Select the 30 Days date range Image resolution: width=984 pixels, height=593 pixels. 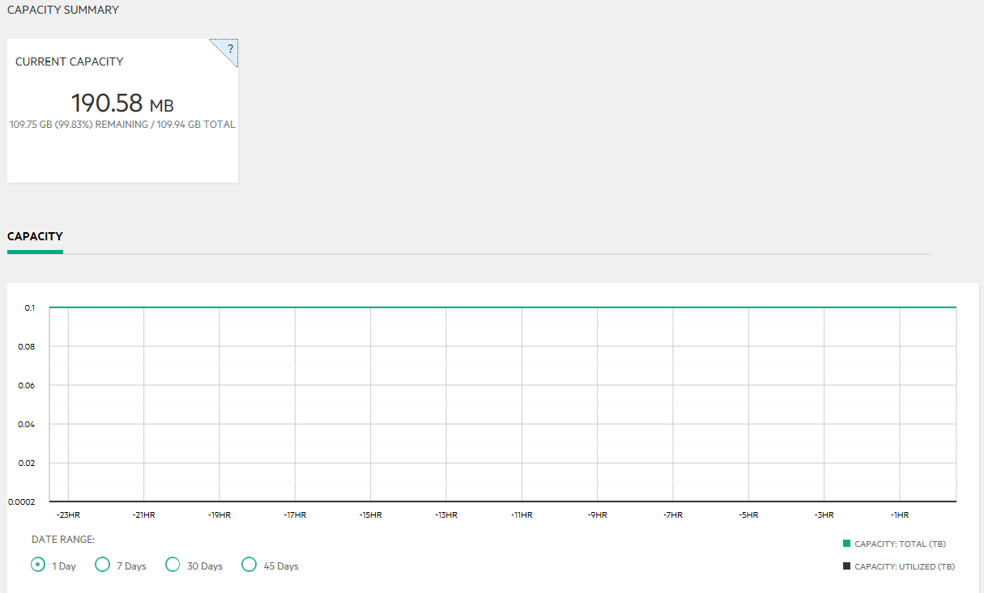click(x=173, y=565)
